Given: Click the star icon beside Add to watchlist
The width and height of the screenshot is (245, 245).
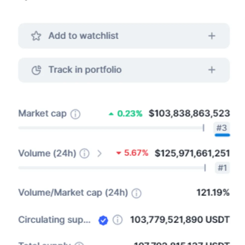Looking at the screenshot, I should tap(36, 36).
